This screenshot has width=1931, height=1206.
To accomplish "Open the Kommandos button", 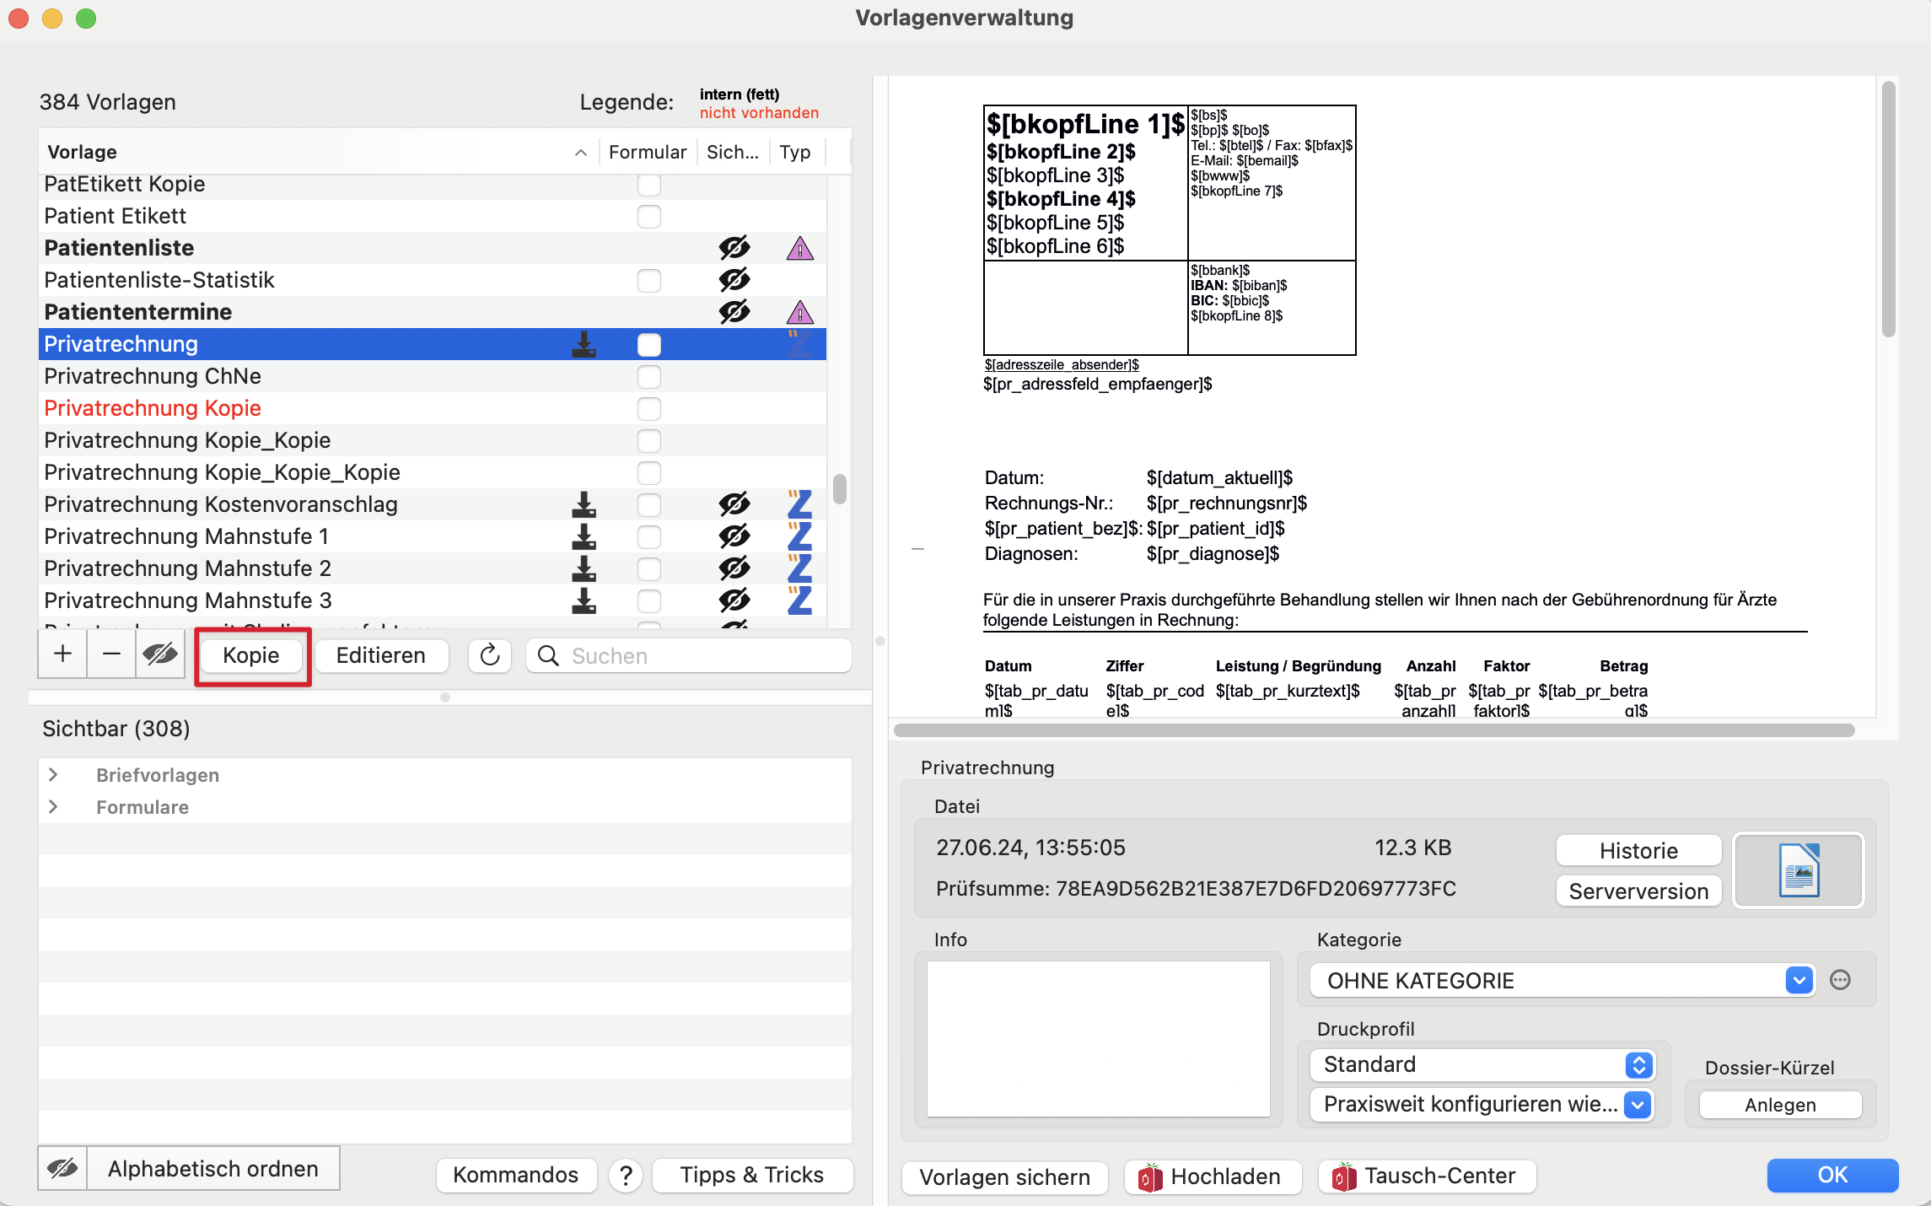I will tap(516, 1176).
